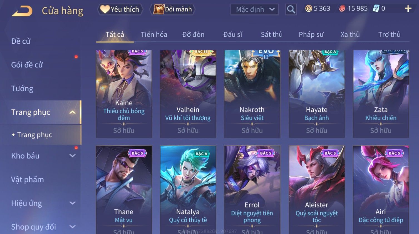The height and width of the screenshot is (234, 419).
Task: Expand the Hiệu ứng sidebar section
Action: [73, 203]
